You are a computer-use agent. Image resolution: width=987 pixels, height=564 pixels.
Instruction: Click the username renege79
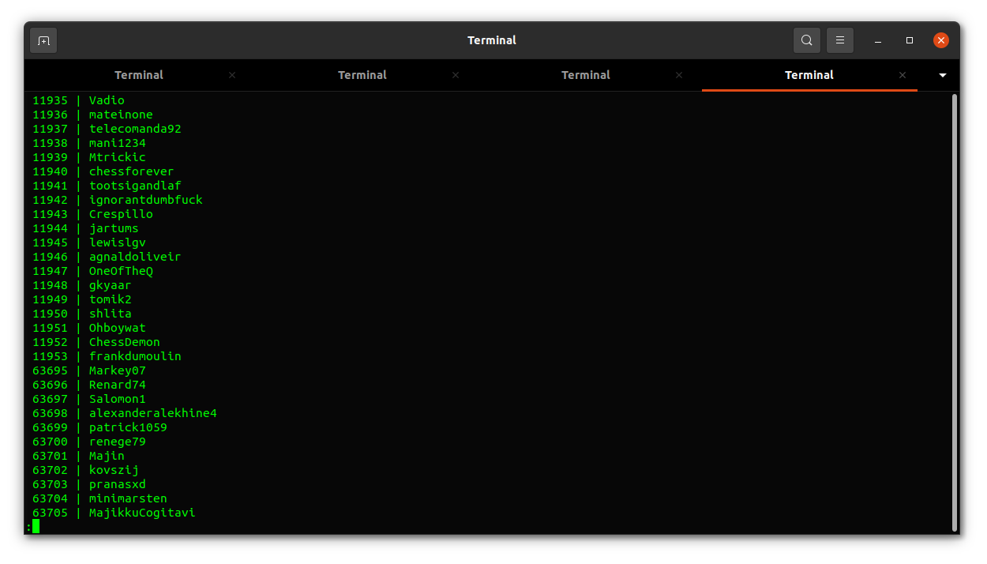[x=118, y=442]
